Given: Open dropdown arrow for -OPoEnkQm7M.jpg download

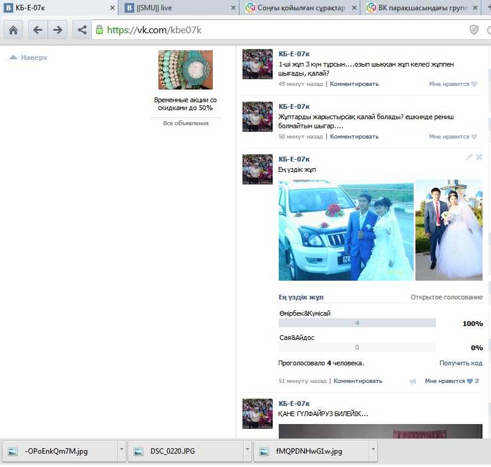Looking at the screenshot, I should (x=122, y=451).
